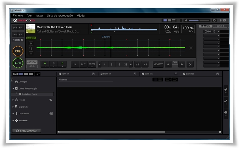Screen dimensions: 239x148
Task: Store cue with MEMORY button in transport
Action: click(x=158, y=64)
